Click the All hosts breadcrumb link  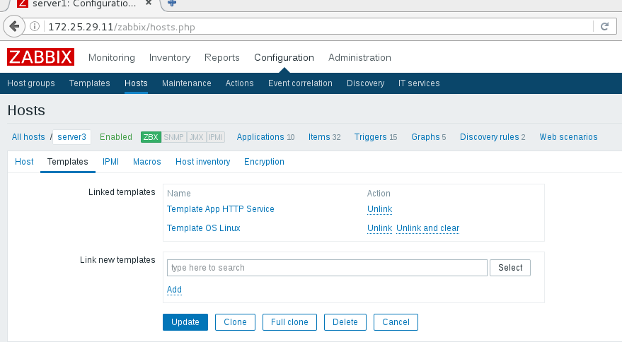point(28,137)
